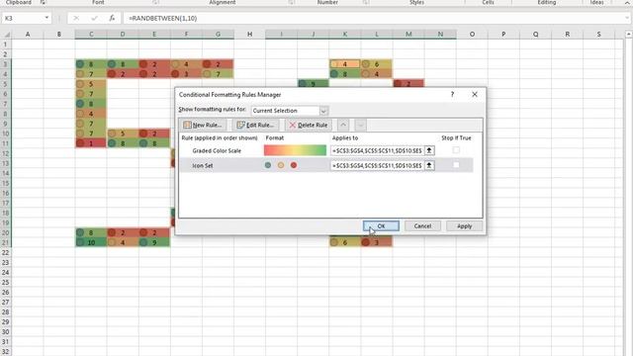
Task: Select the Icon Set rule row
Action: click(326, 165)
